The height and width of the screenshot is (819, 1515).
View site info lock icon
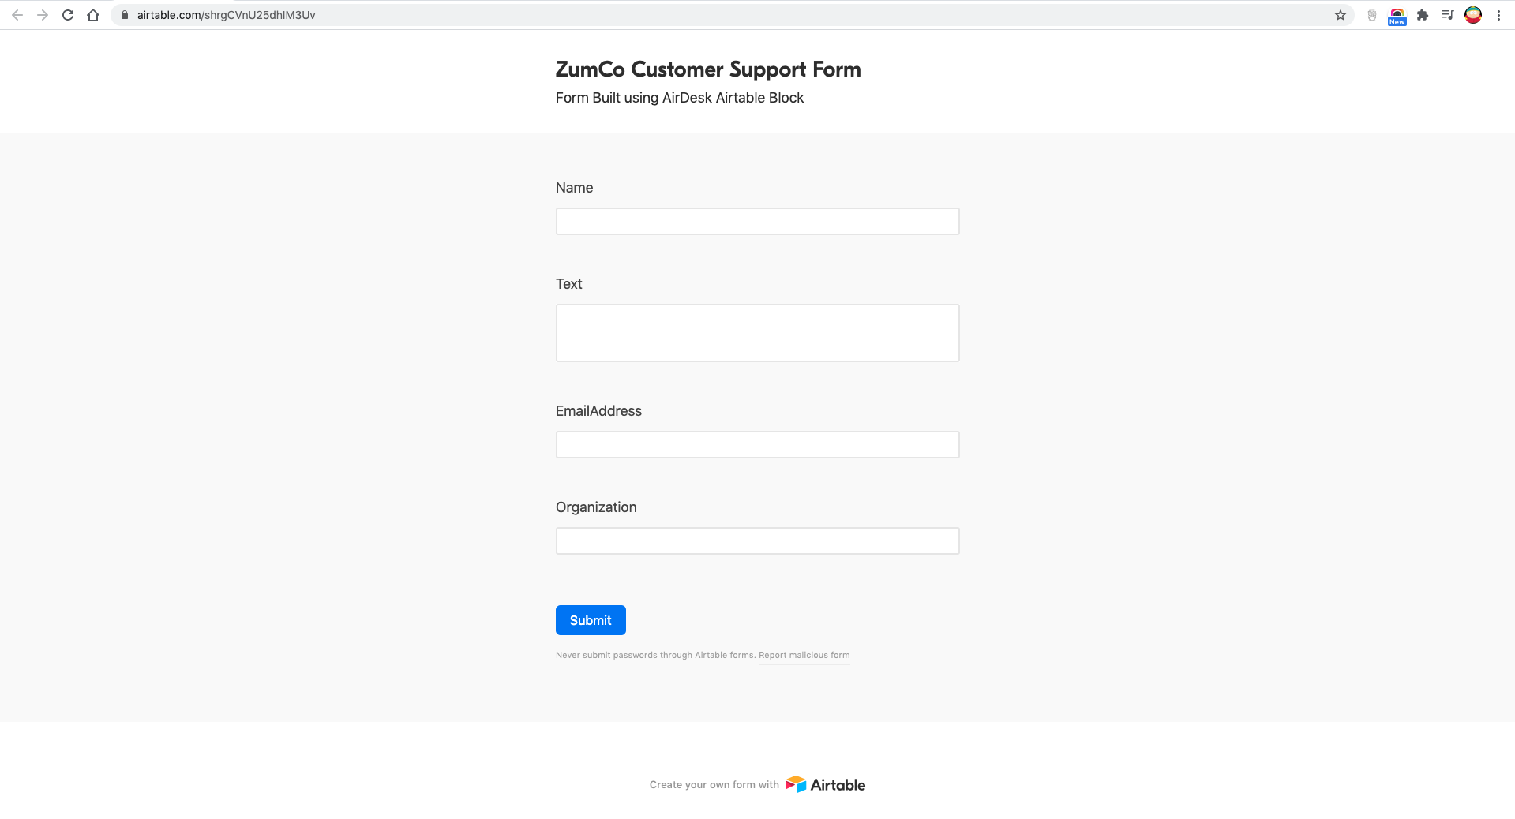coord(124,15)
